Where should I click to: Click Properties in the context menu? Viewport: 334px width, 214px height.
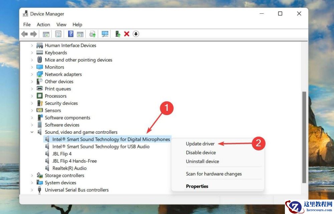click(x=197, y=186)
